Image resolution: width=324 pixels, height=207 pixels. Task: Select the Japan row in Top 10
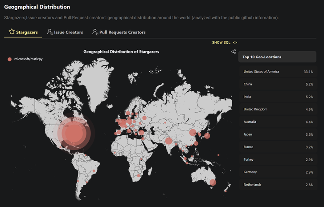pos(278,134)
